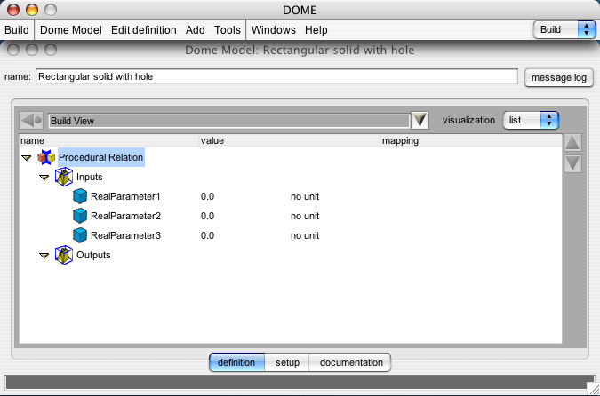Click the RealParameter2 blue cube icon
The height and width of the screenshot is (396, 600).
point(80,216)
